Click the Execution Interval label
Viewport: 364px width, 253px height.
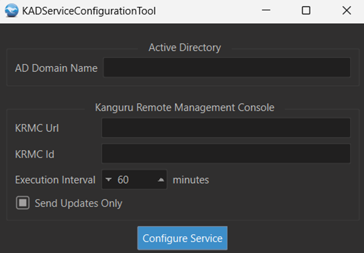55,180
